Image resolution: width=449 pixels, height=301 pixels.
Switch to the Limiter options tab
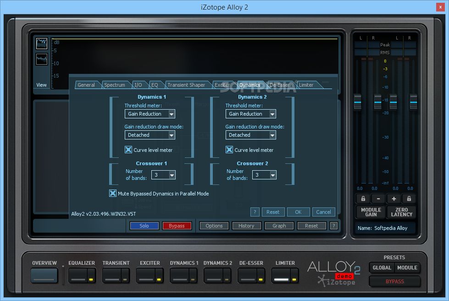click(x=306, y=85)
